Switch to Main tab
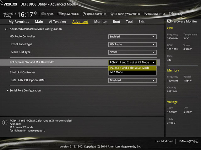This screenshot has width=201, height=150. pos(39,22)
